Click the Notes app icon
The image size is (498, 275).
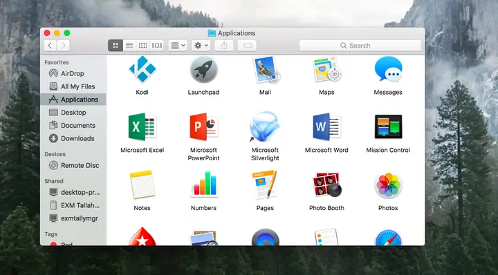[x=142, y=184]
